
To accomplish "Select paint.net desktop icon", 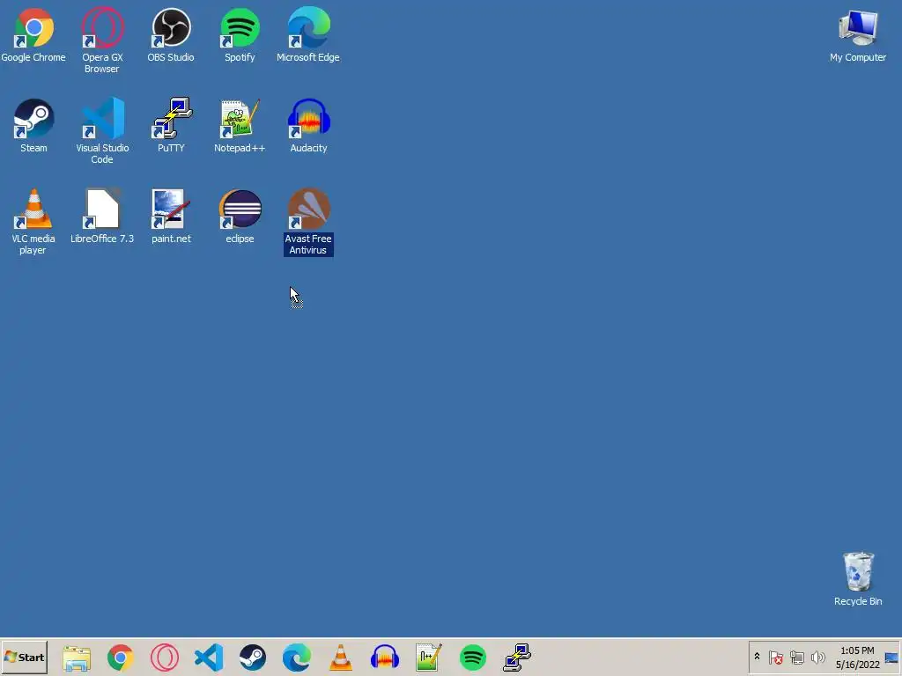I will click(171, 217).
